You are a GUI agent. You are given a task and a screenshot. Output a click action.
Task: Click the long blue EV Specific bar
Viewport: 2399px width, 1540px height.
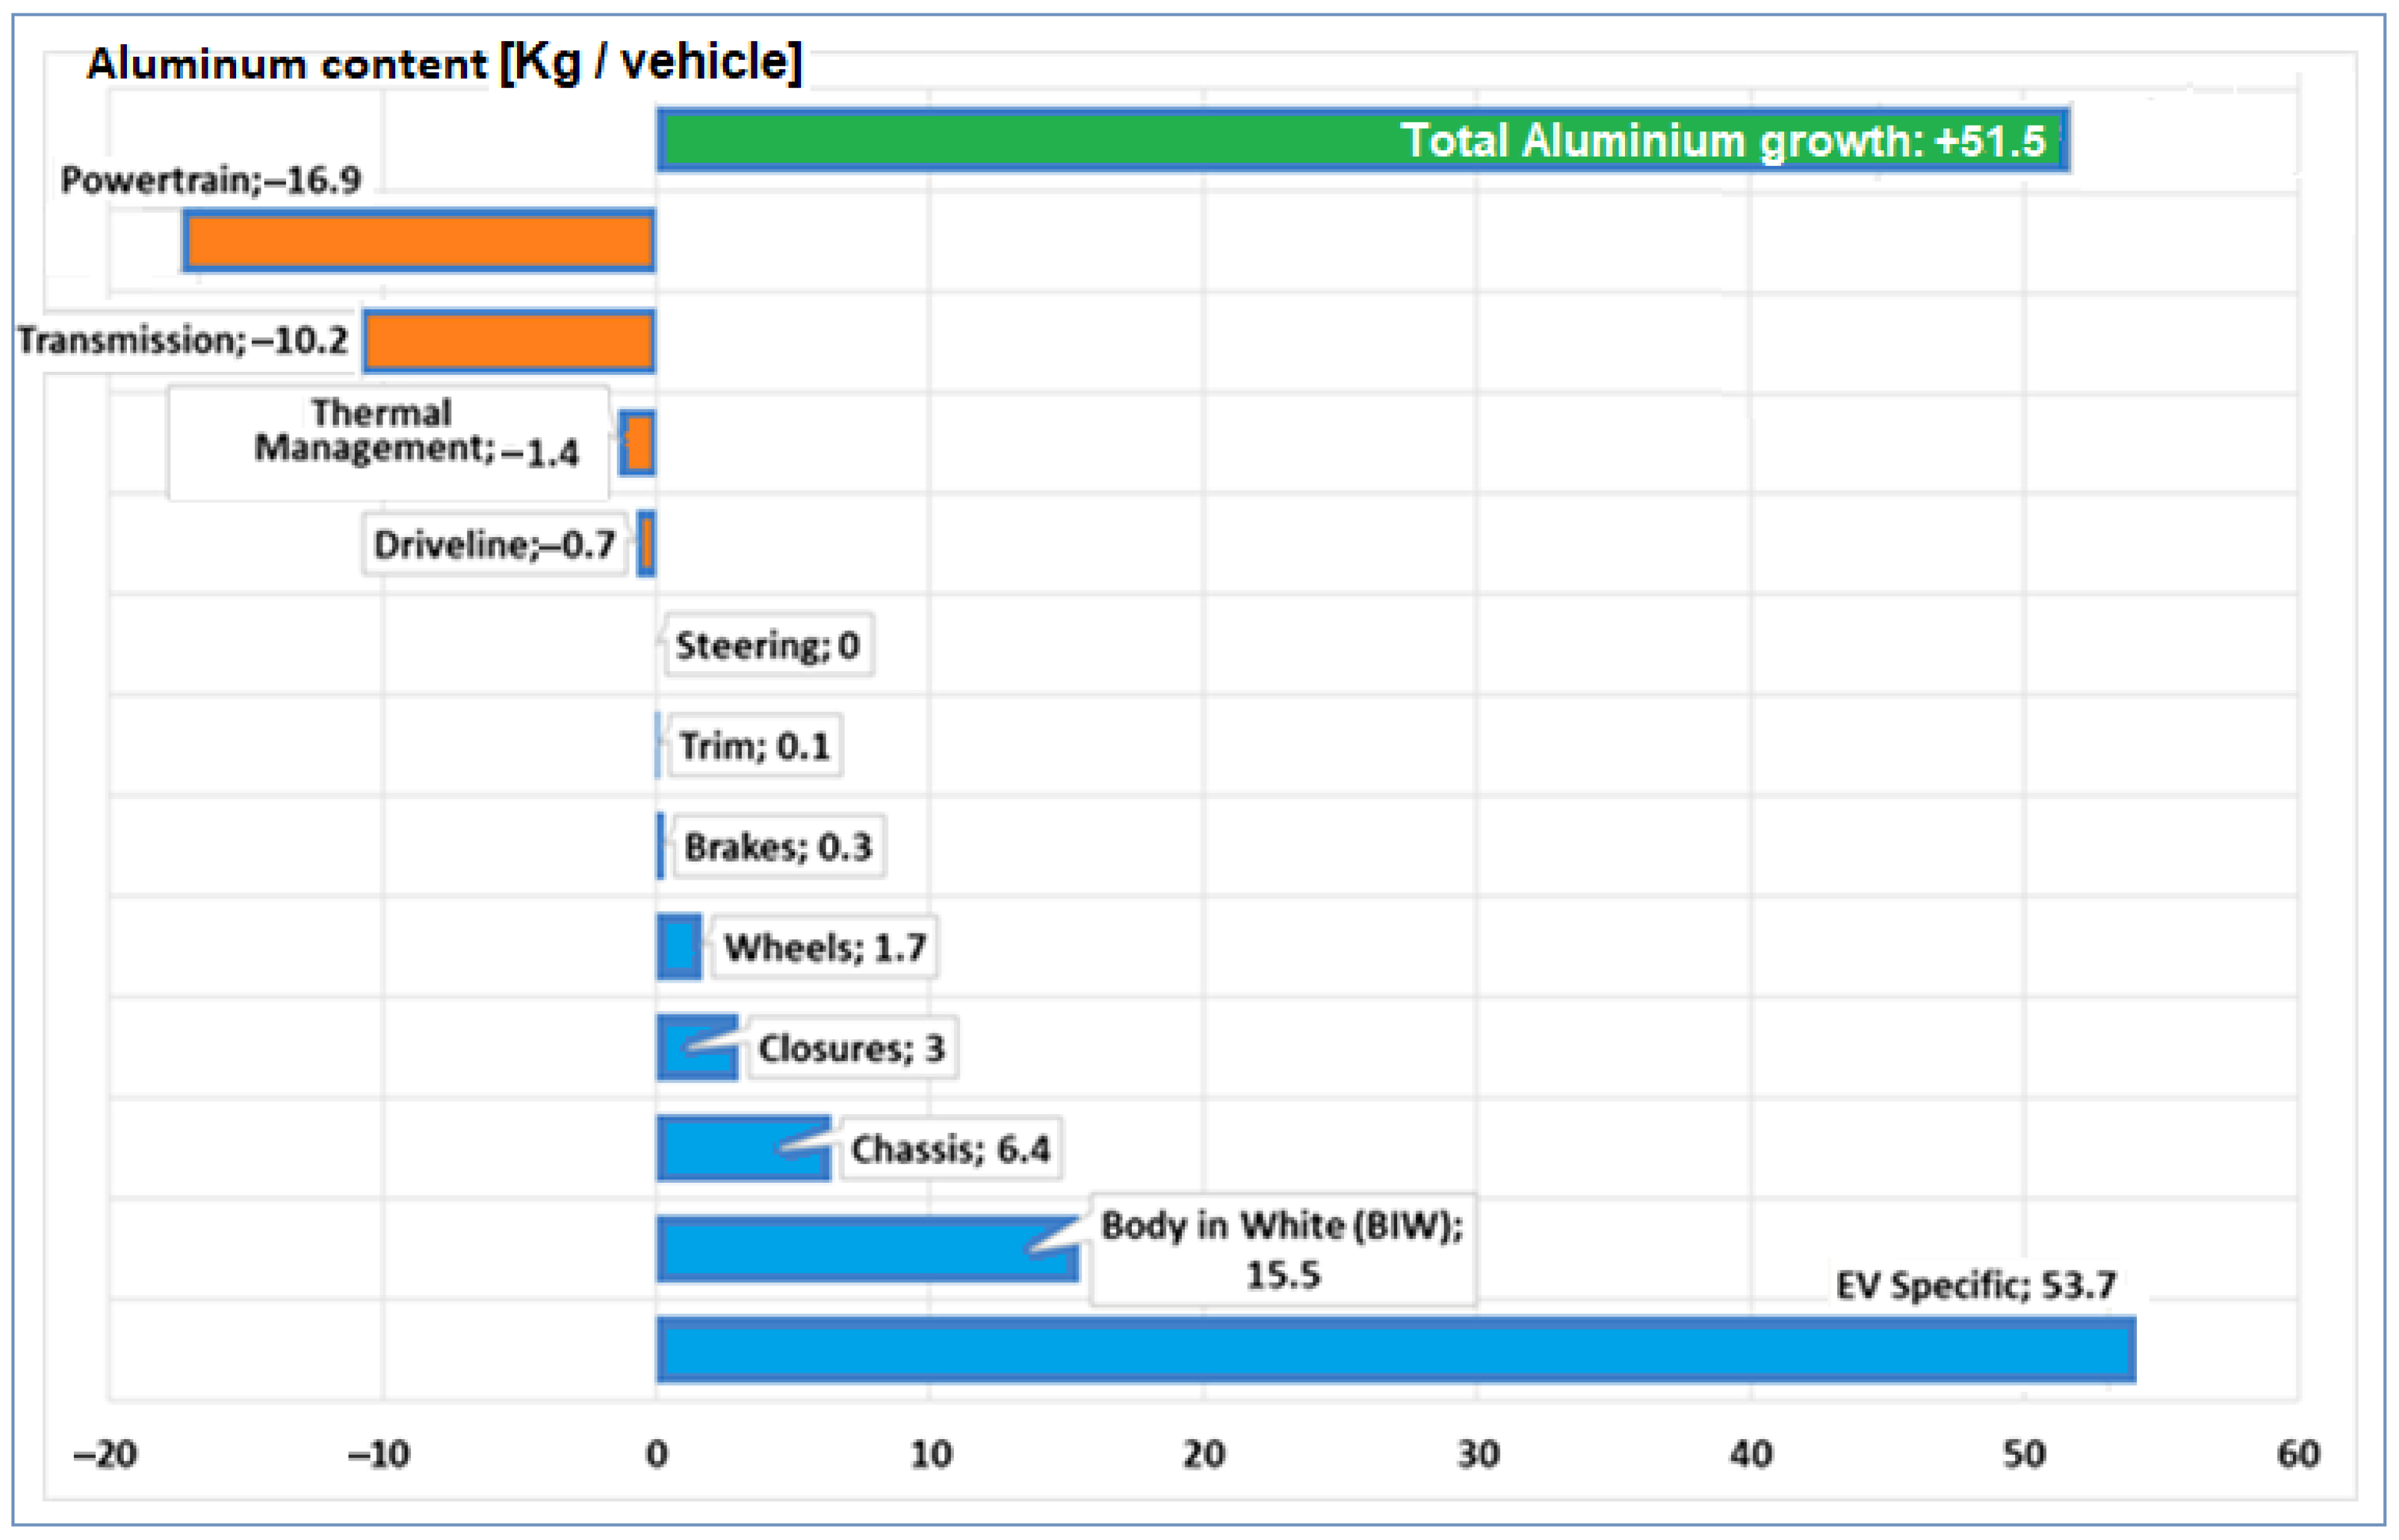tap(1395, 1350)
